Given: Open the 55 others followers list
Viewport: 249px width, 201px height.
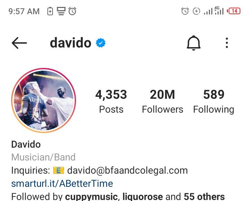Looking at the screenshot, I should [x=204, y=196].
